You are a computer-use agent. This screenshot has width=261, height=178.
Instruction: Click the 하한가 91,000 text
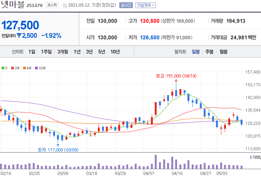pos(176,37)
